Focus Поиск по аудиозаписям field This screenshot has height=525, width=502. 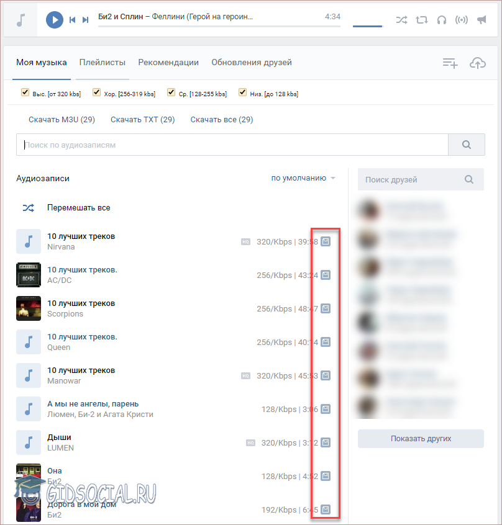point(232,145)
